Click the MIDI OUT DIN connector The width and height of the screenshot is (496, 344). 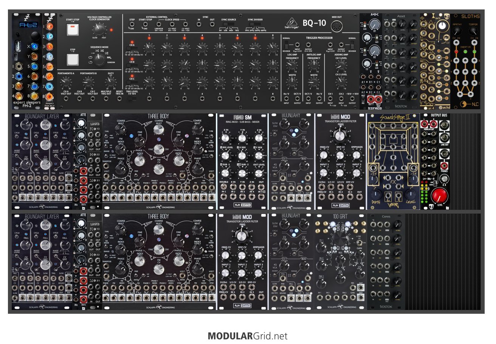click(336, 26)
